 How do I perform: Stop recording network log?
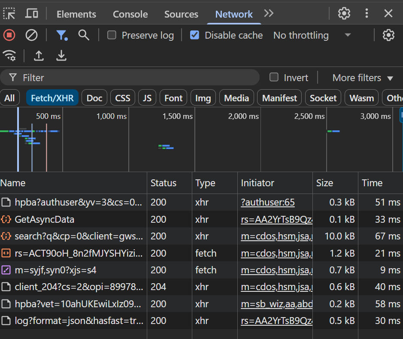click(9, 35)
